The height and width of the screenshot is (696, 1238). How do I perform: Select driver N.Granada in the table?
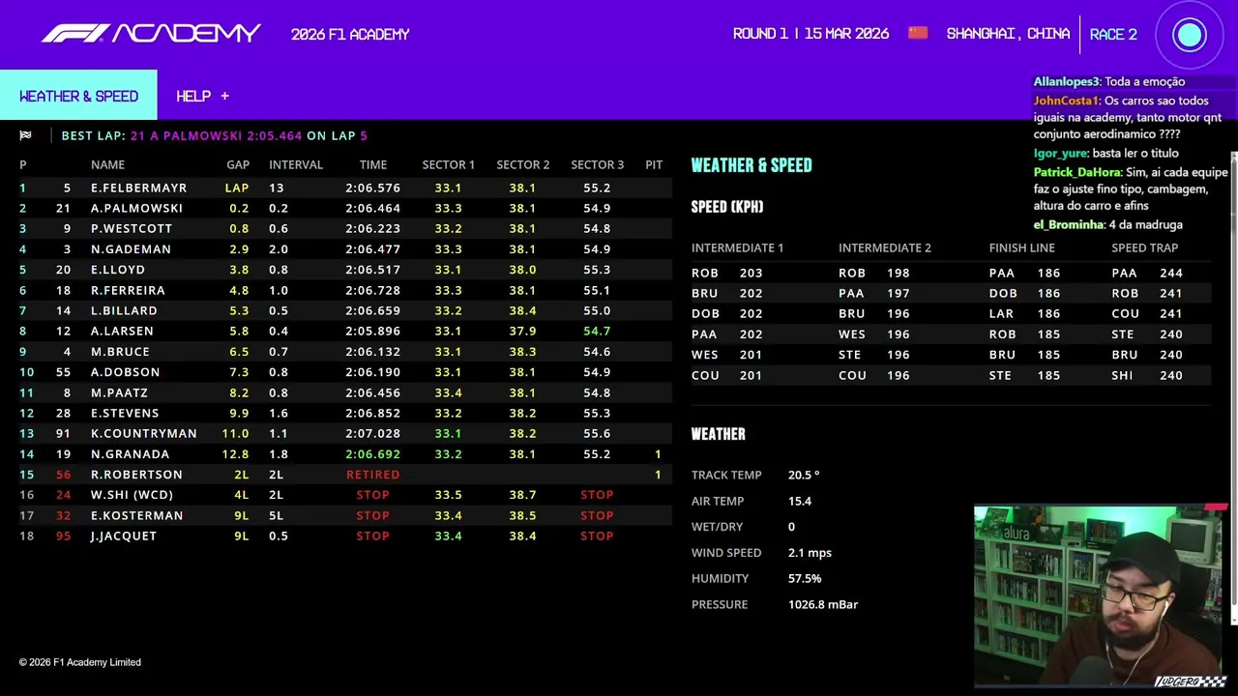pyautogui.click(x=130, y=453)
